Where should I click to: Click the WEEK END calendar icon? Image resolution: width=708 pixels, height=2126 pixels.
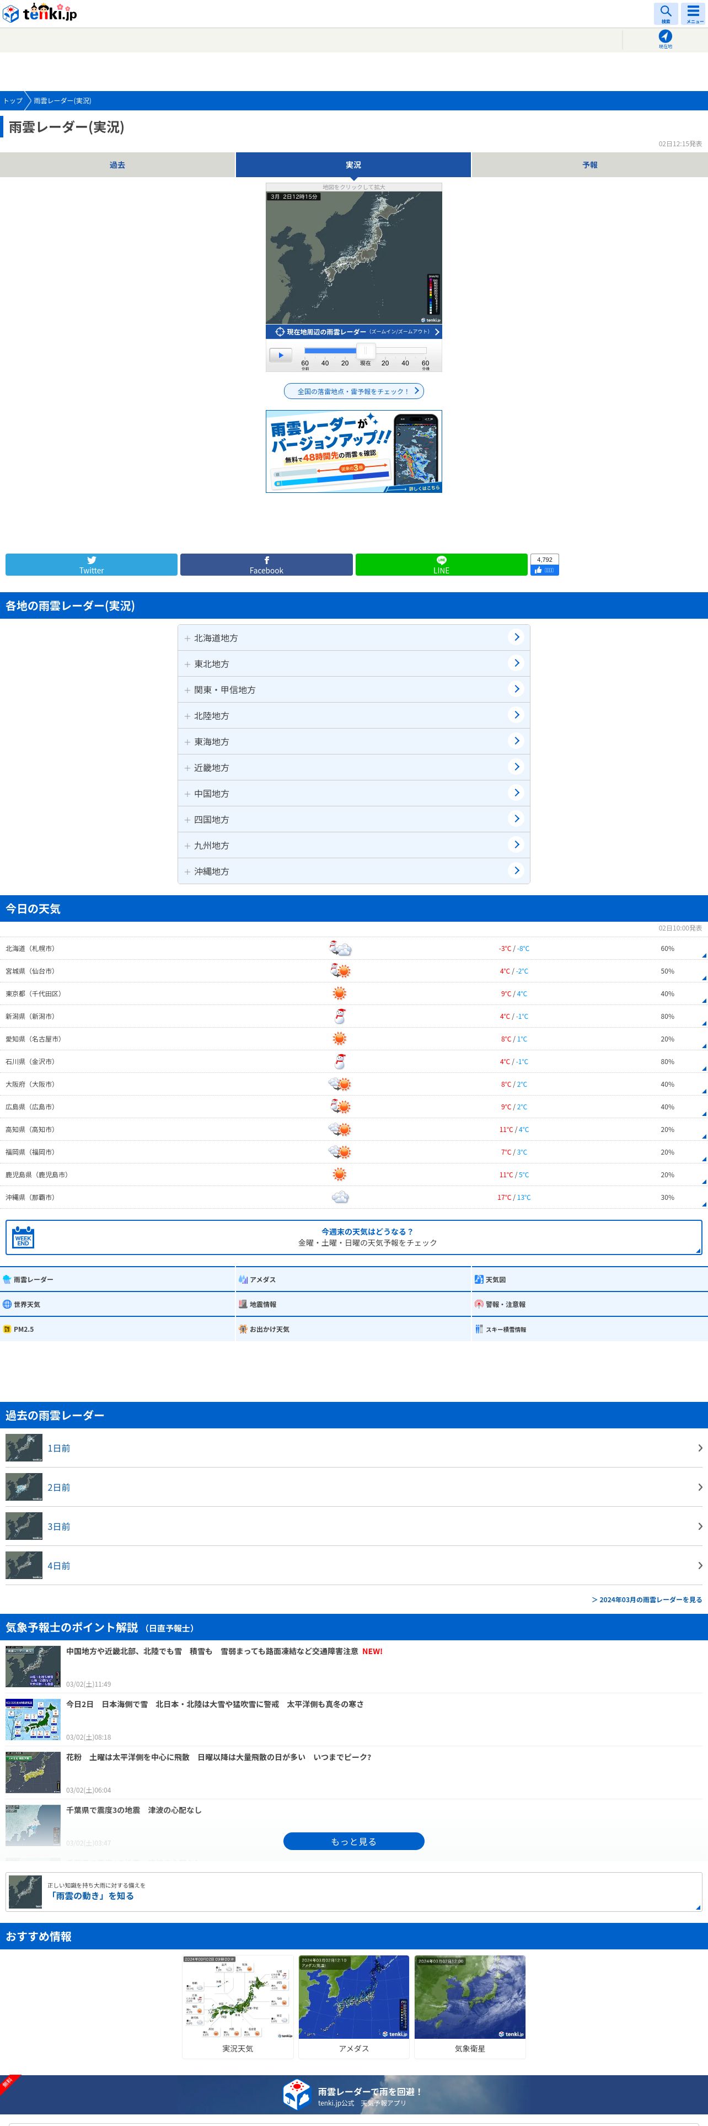23,1237
